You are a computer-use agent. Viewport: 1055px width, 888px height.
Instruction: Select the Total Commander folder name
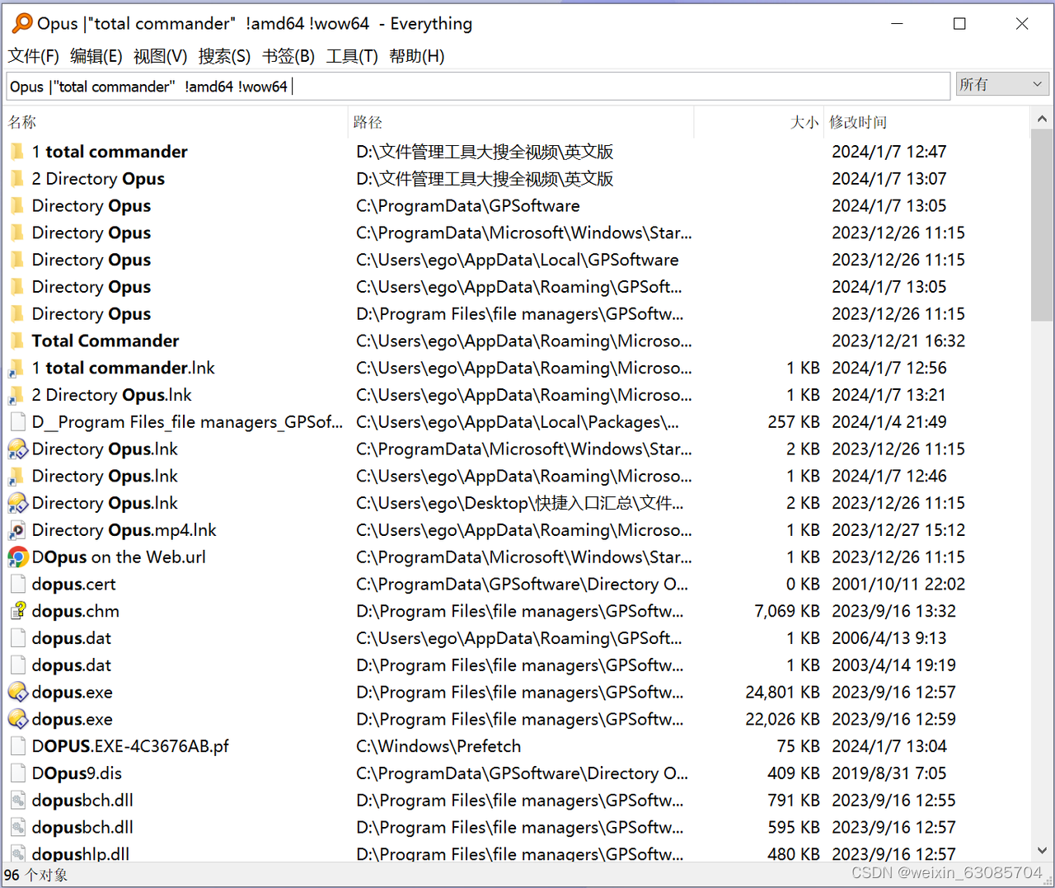(x=105, y=341)
